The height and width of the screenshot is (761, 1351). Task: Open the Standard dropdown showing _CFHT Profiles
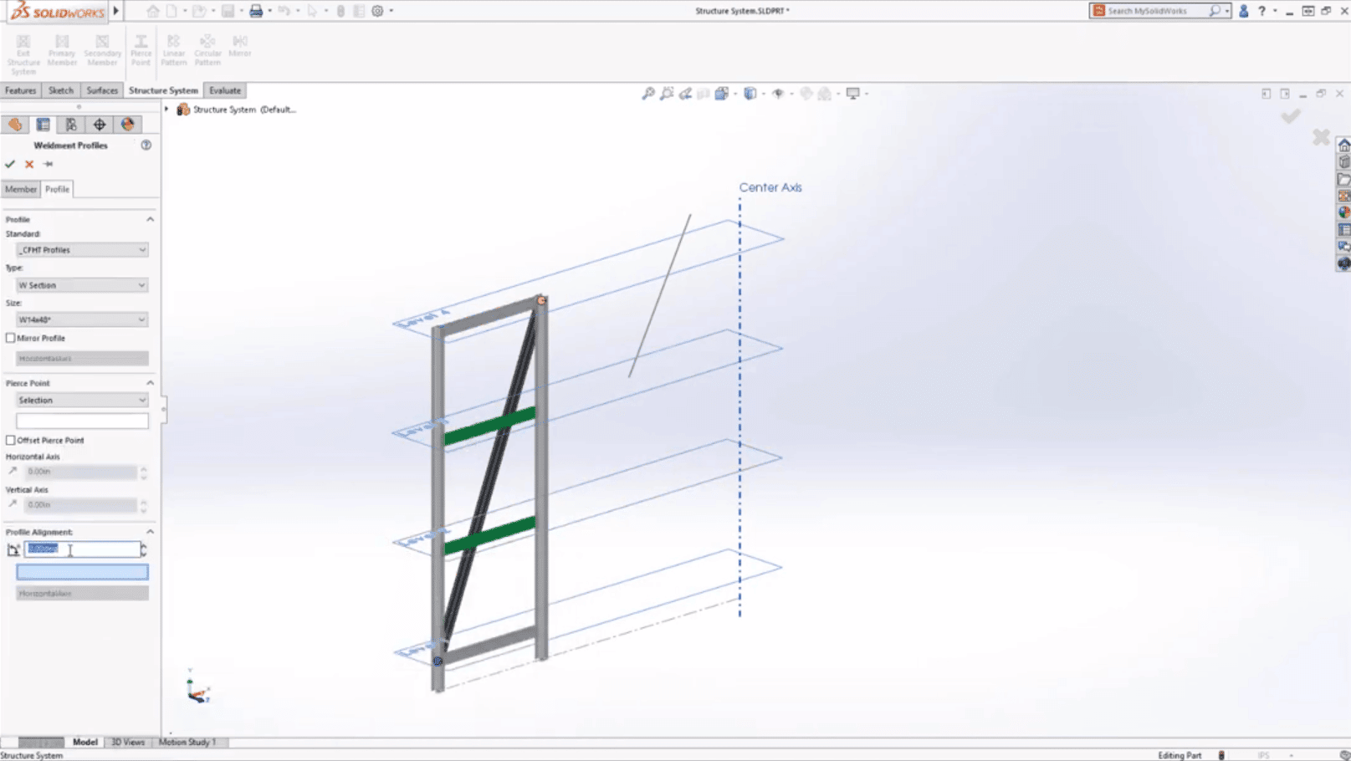pyautogui.click(x=79, y=249)
